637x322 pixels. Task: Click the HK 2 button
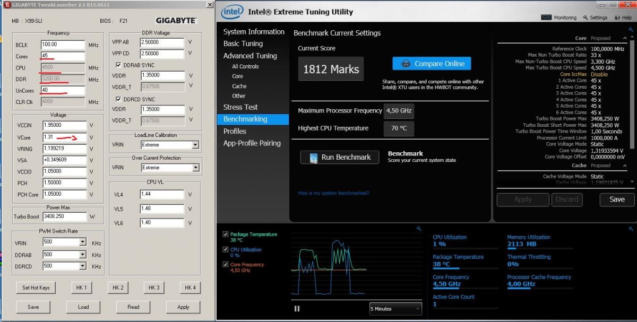click(x=118, y=288)
